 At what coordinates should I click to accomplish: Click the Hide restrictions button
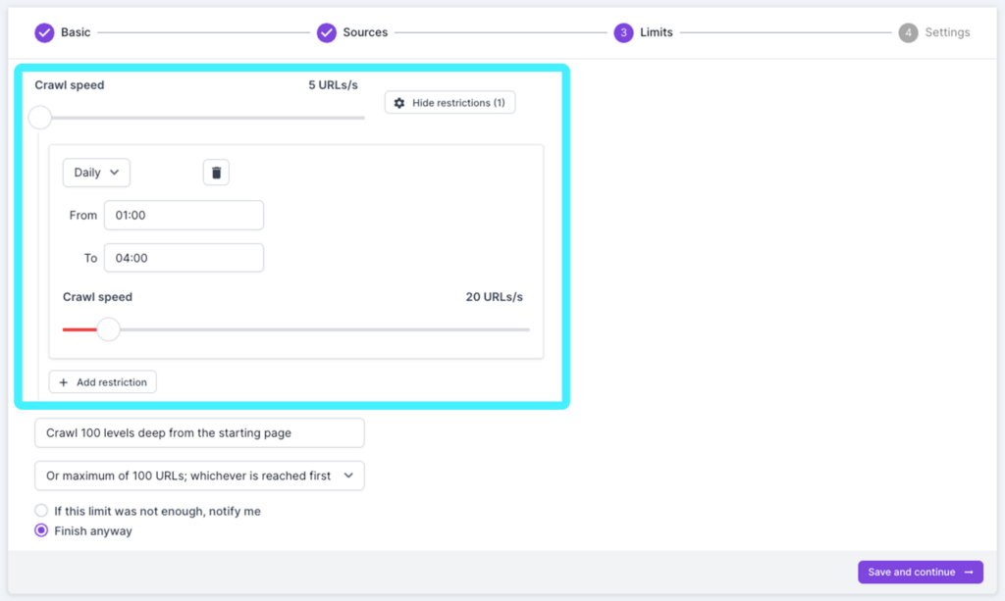point(450,102)
